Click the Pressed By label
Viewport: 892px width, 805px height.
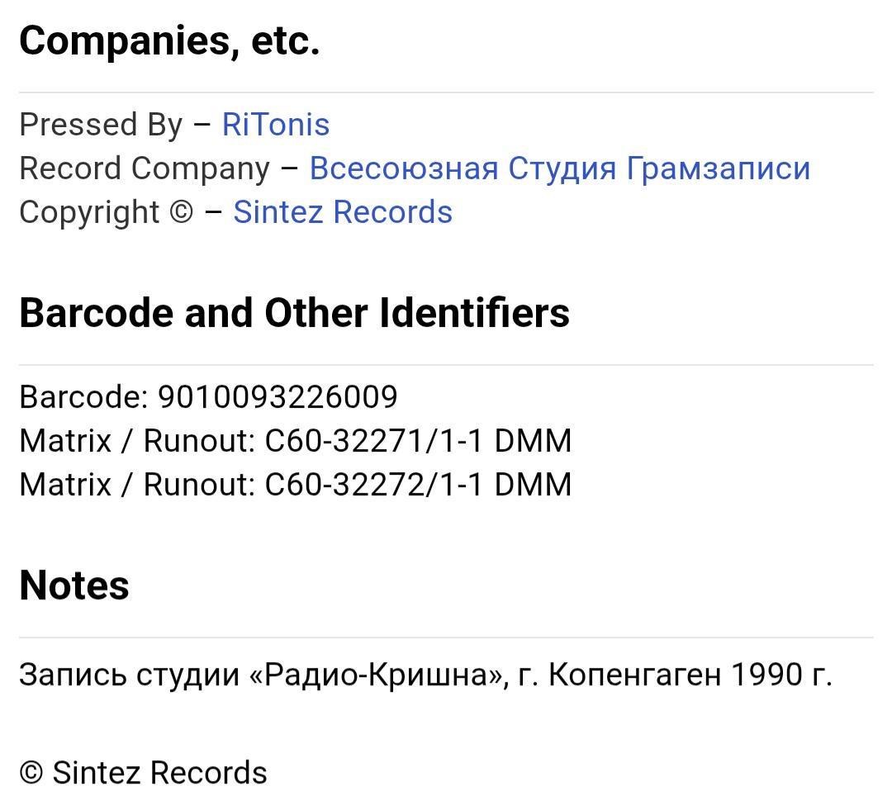[x=101, y=125]
